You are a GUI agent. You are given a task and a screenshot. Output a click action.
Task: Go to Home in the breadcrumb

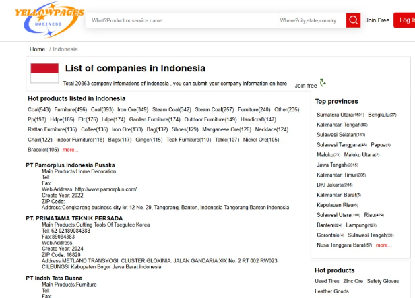pos(37,49)
